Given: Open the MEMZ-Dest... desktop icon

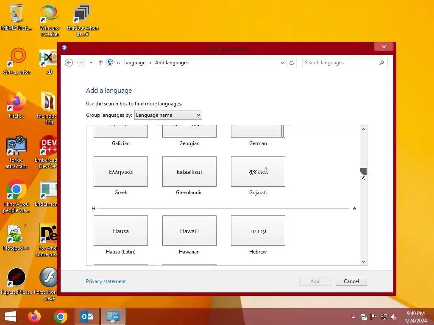Looking at the screenshot, I should coord(17,17).
